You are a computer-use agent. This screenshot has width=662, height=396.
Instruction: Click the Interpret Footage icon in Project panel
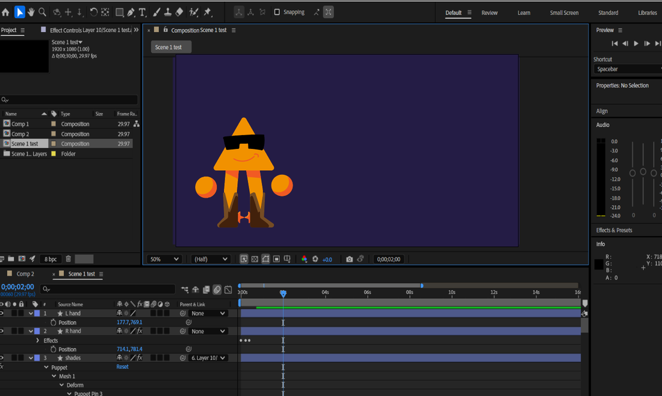tap(2, 259)
